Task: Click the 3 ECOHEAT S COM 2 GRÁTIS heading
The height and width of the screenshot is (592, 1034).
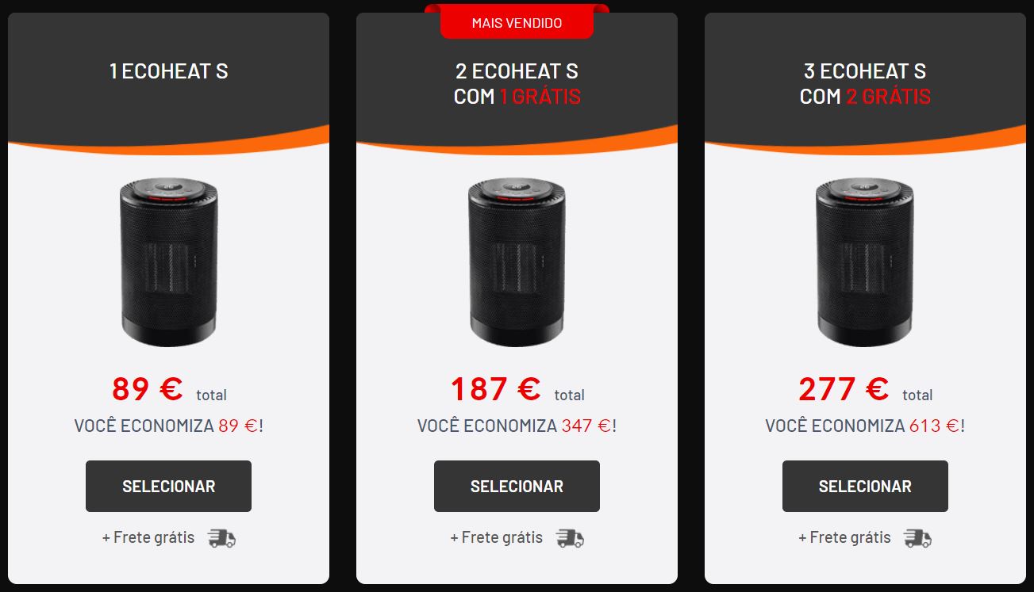Action: pos(865,83)
